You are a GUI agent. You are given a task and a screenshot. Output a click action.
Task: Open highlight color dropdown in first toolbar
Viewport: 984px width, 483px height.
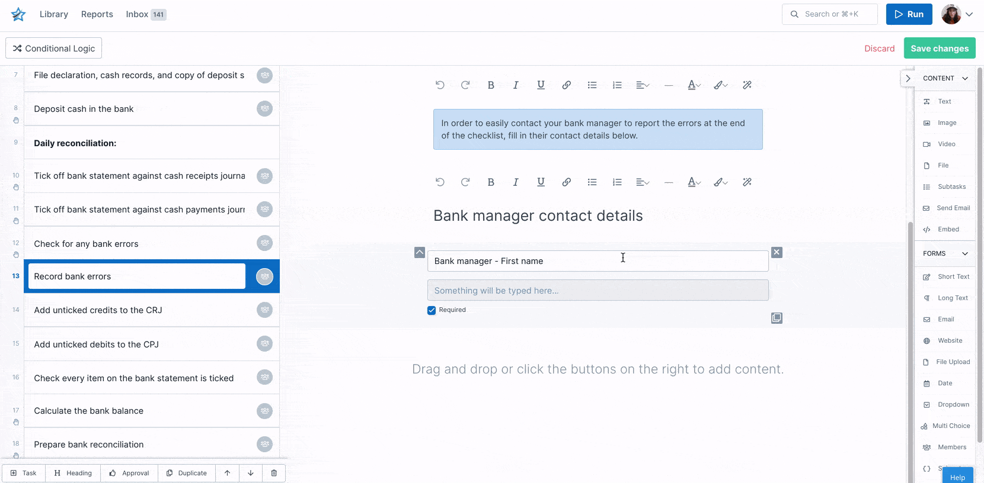pyautogui.click(x=721, y=85)
